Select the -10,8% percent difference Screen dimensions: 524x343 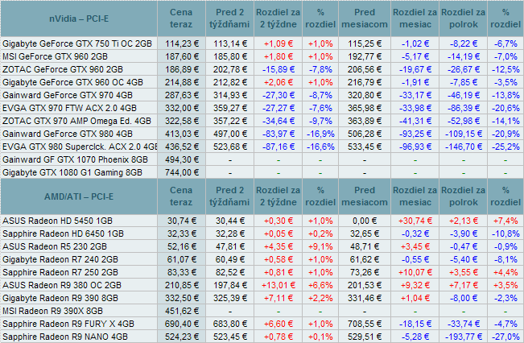pos(505,233)
